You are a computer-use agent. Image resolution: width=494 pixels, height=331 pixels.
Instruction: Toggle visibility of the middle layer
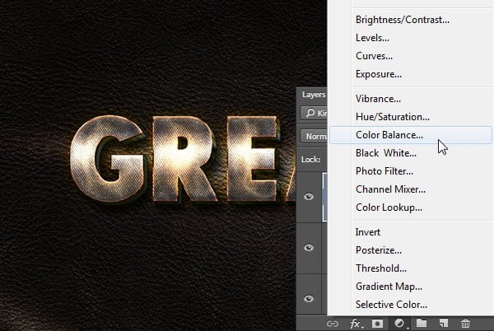pyautogui.click(x=310, y=247)
